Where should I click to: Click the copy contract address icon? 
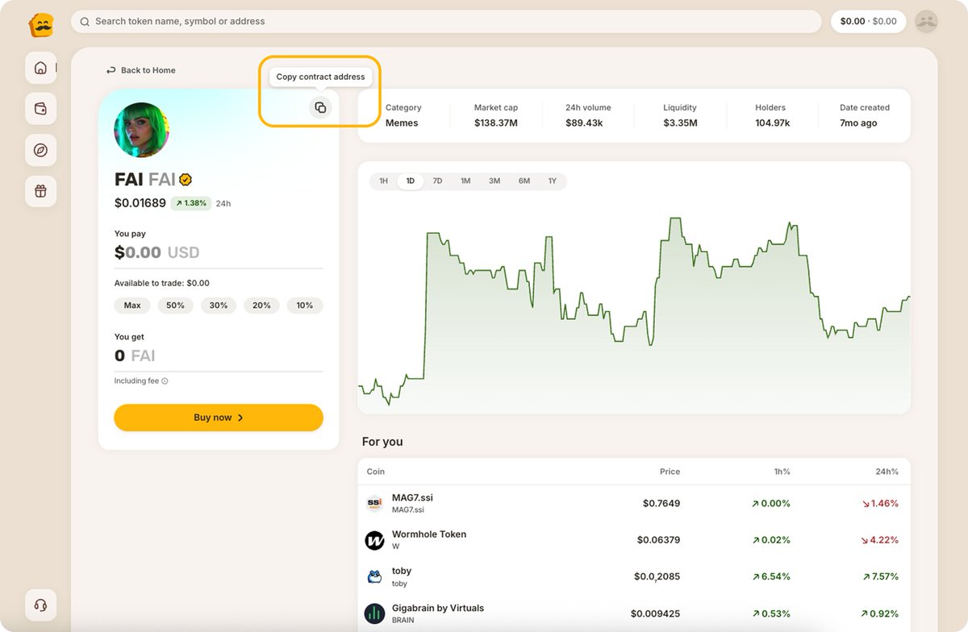[320, 107]
